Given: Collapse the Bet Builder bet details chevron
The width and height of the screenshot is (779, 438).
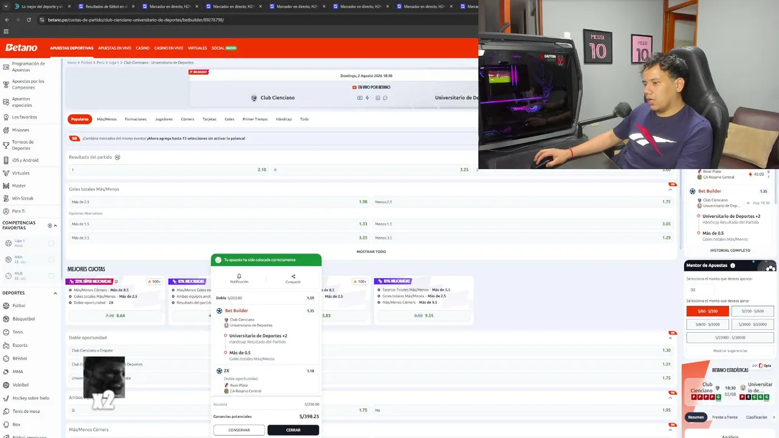Looking at the screenshot, I should (749, 203).
